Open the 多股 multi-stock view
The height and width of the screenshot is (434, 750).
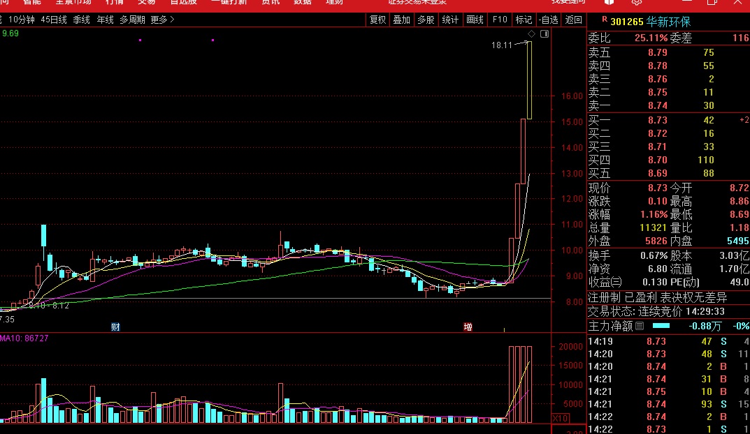point(426,20)
